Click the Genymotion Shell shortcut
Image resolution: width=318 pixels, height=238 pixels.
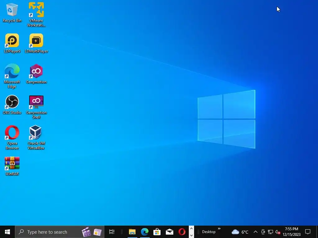pyautogui.click(x=36, y=107)
